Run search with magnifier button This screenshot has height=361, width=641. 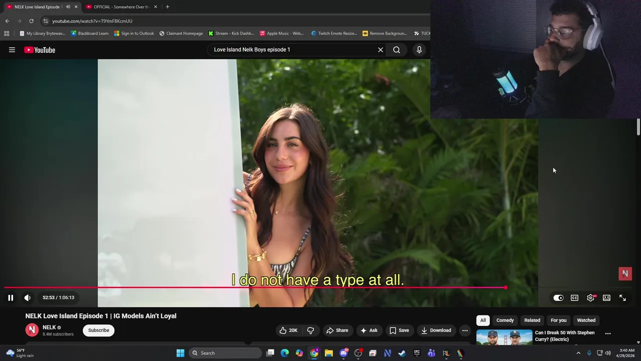point(397,50)
